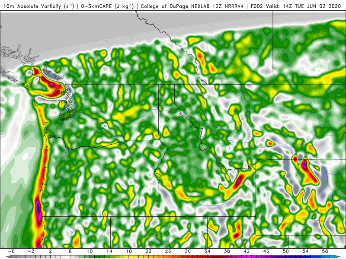Click the '50' colorbar scale label
Viewport: 346px width, 259px height.
coord(286,251)
